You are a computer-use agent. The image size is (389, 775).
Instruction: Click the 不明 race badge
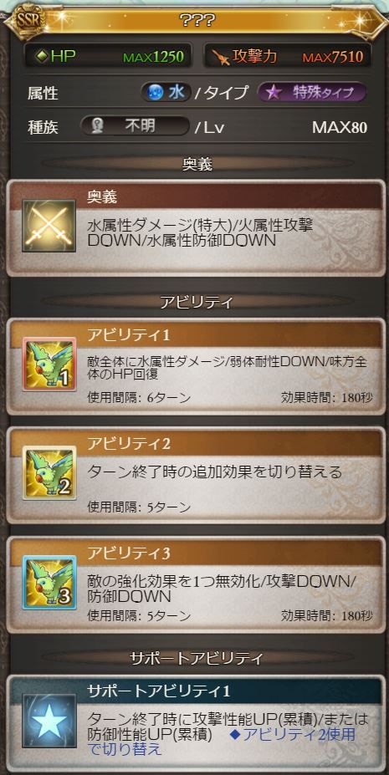pos(135,126)
